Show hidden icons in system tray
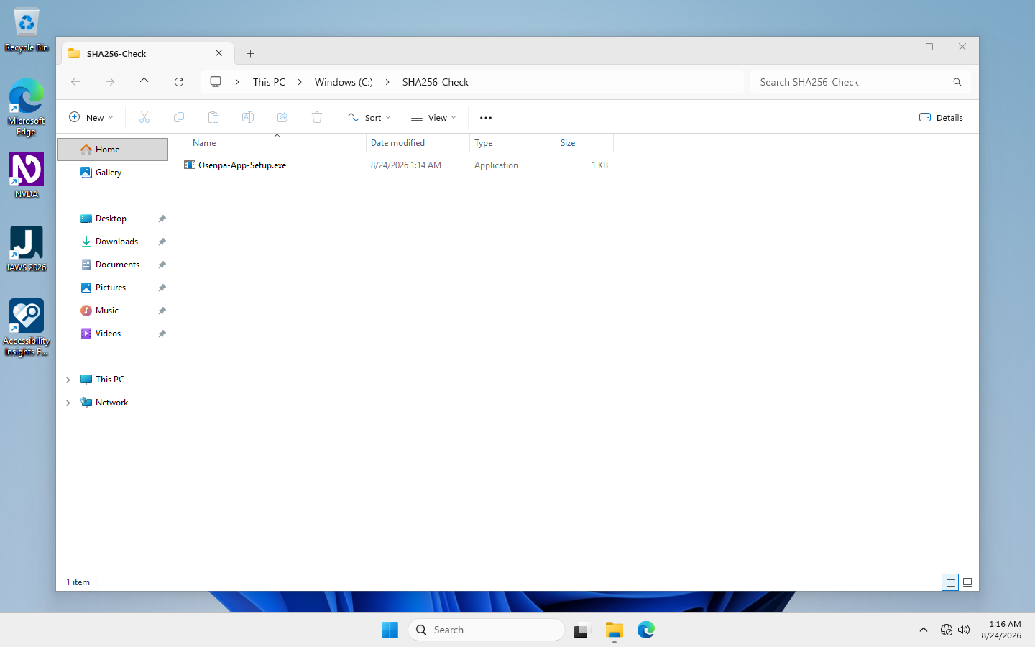Viewport: 1035px width, 647px height. (924, 630)
